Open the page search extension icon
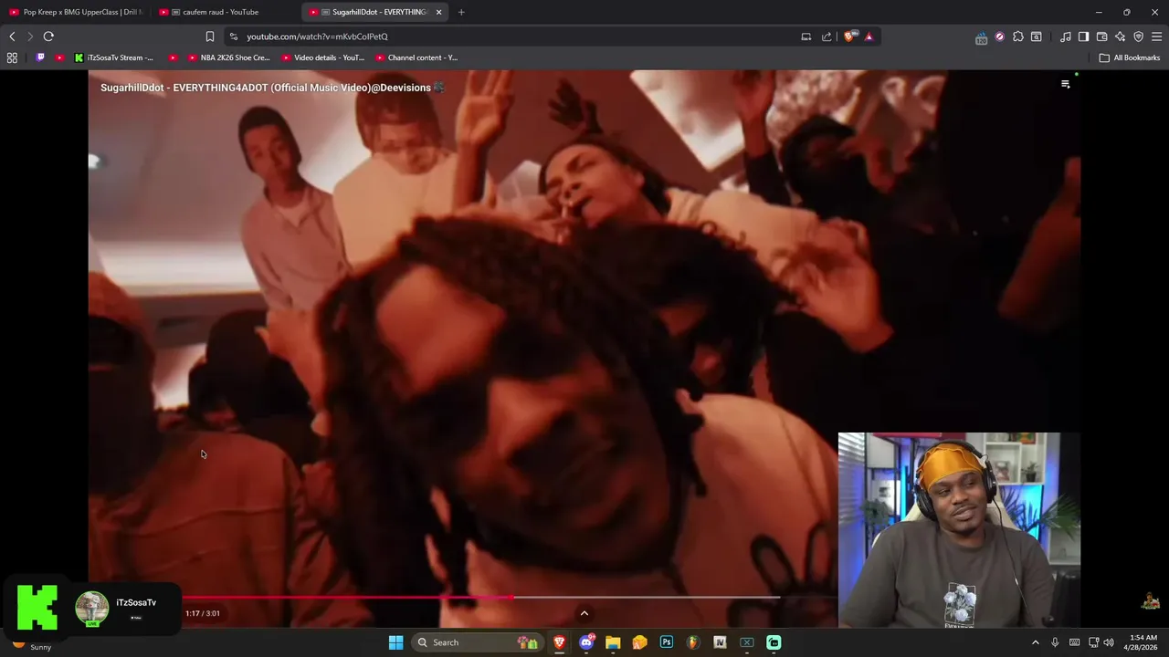The height and width of the screenshot is (657, 1169). pyautogui.click(x=1037, y=36)
